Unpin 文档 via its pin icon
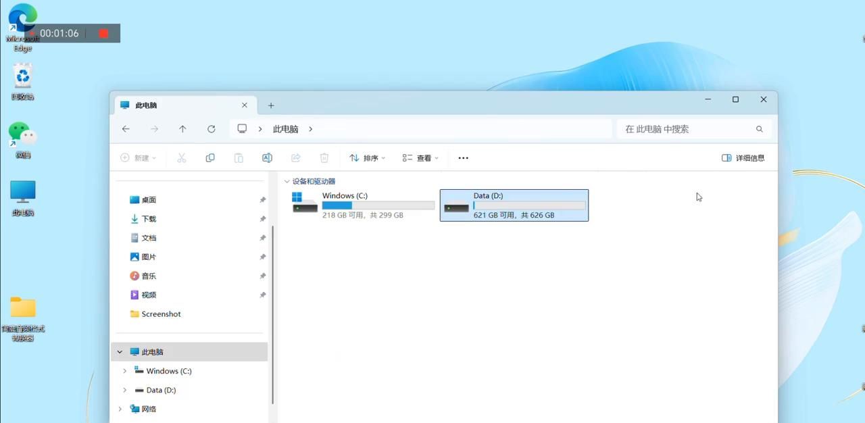This screenshot has width=865, height=423. (x=262, y=238)
